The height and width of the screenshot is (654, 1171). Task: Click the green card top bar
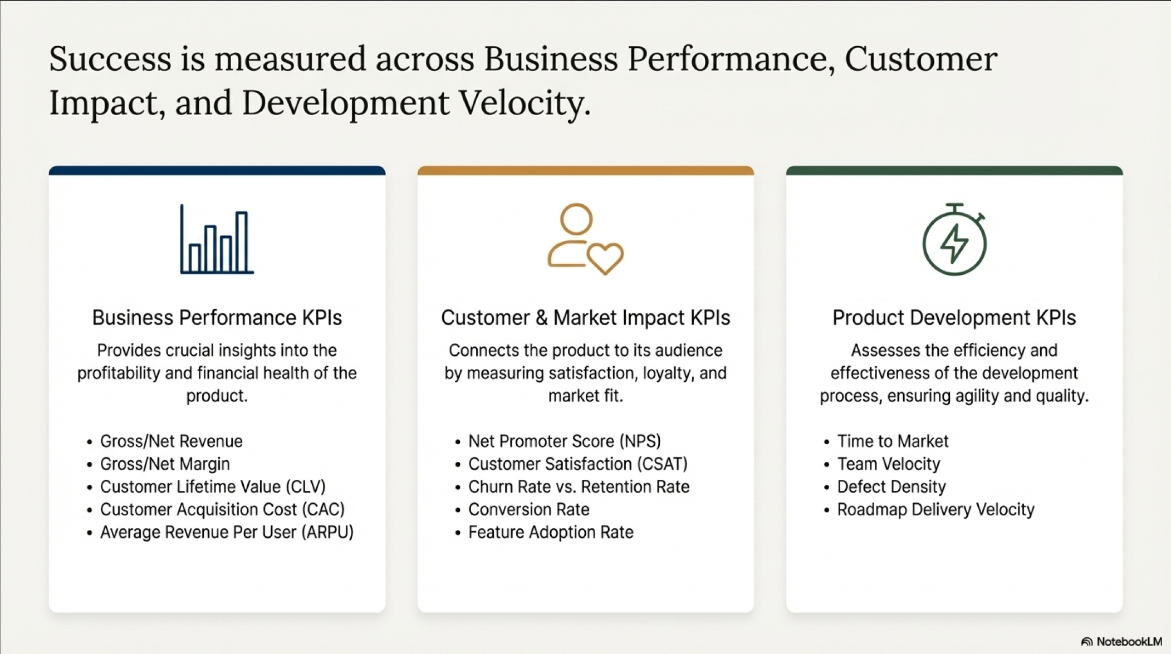click(x=954, y=170)
